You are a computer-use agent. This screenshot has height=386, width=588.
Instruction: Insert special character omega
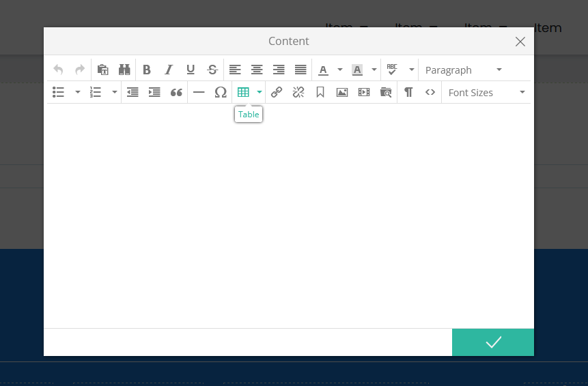pos(221,92)
